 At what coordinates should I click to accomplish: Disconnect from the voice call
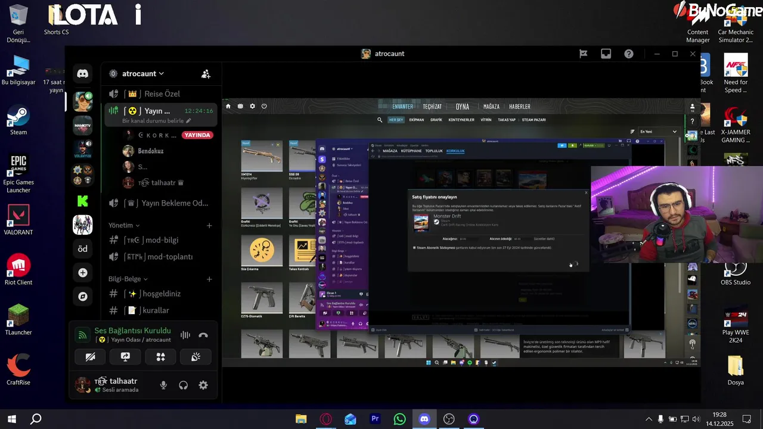coord(203,335)
